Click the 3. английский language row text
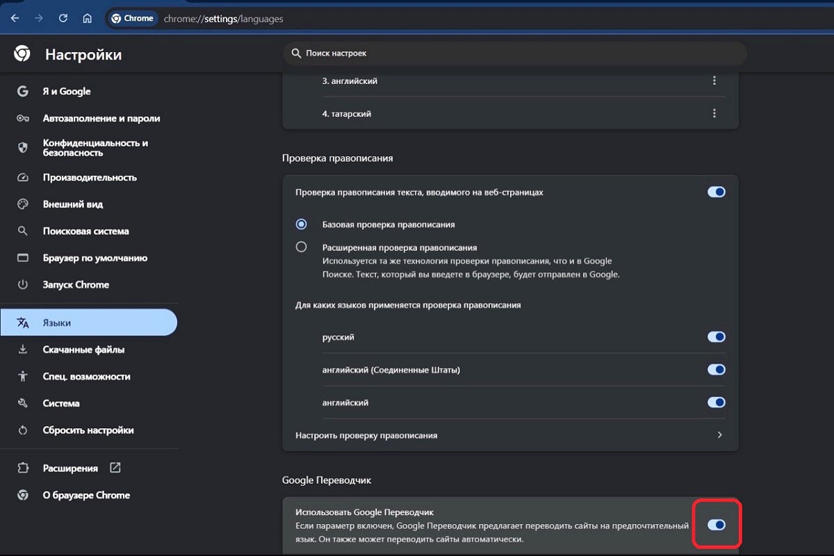The height and width of the screenshot is (556, 834). click(x=350, y=81)
